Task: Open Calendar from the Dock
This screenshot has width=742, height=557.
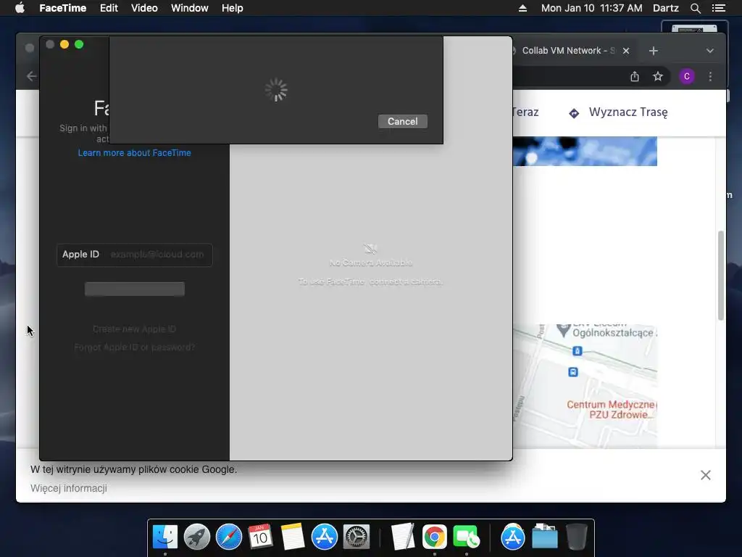Action: [260, 537]
